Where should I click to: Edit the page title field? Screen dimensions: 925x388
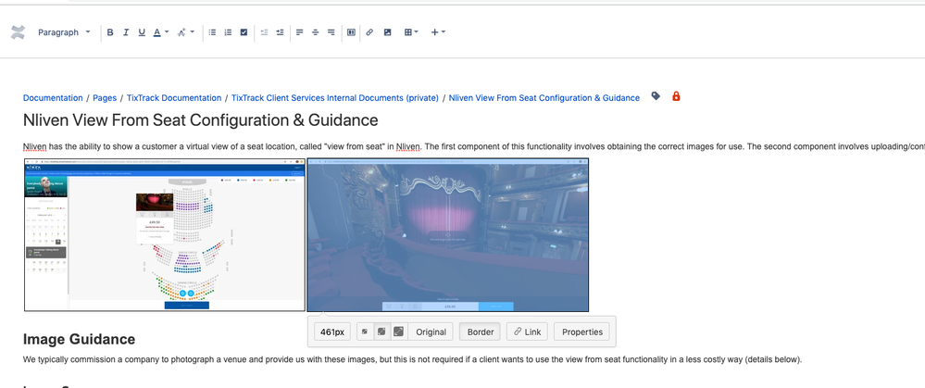coord(201,120)
